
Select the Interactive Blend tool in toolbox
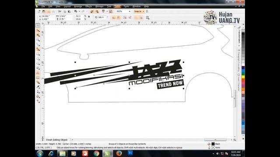click(38, 82)
